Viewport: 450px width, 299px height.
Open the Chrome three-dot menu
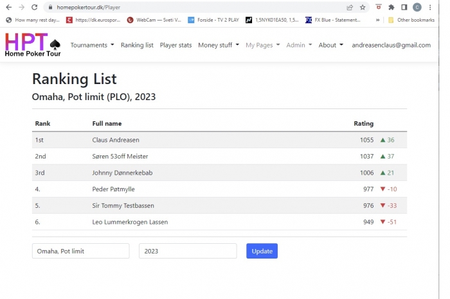coord(430,8)
